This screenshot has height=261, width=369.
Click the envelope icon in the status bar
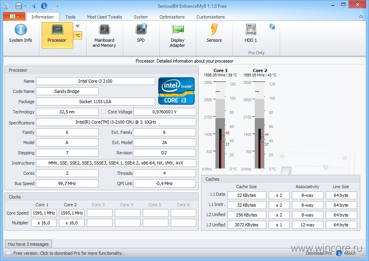pyautogui.click(x=9, y=253)
